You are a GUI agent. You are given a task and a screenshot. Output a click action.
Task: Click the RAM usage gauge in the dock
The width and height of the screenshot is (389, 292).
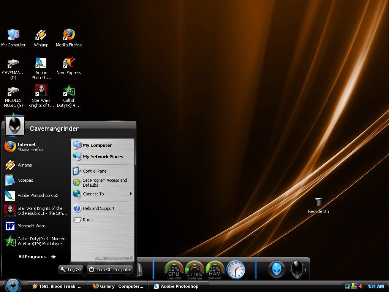215,270
